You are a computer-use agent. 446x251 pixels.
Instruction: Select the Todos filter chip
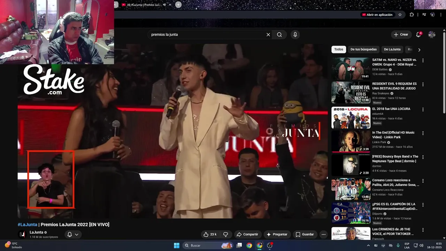pos(339,50)
